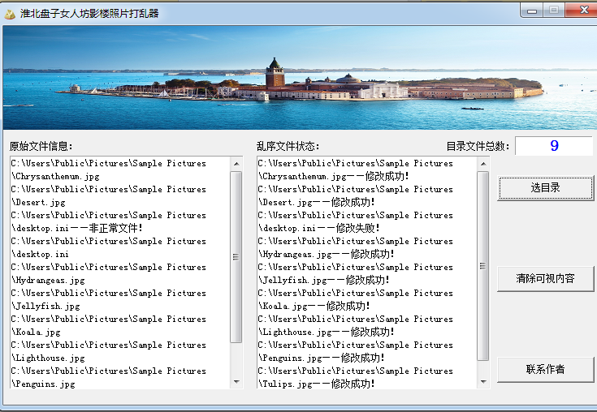Select Koala.jpg 修改成功 status line
597x412 pixels.
355,299
